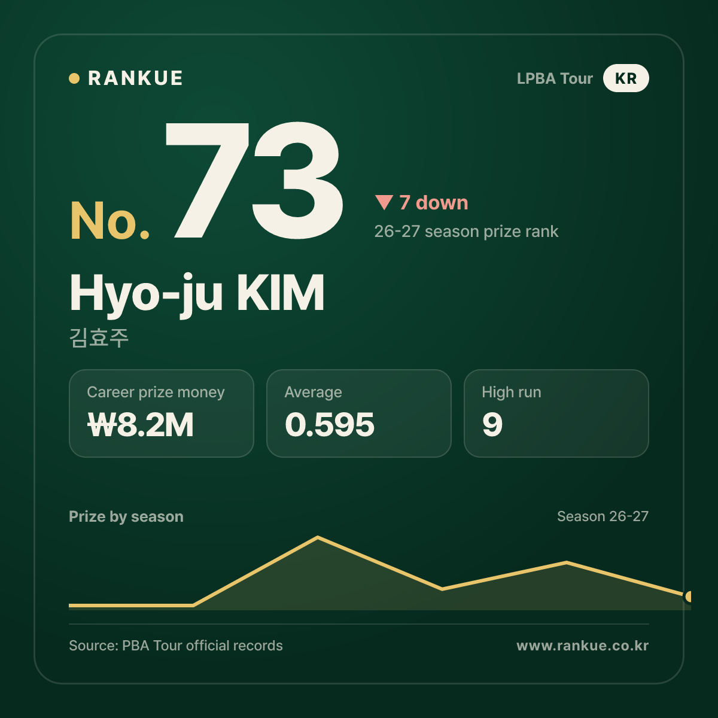Click the 0.595 average value
This screenshot has width=718, height=718.
point(330,425)
